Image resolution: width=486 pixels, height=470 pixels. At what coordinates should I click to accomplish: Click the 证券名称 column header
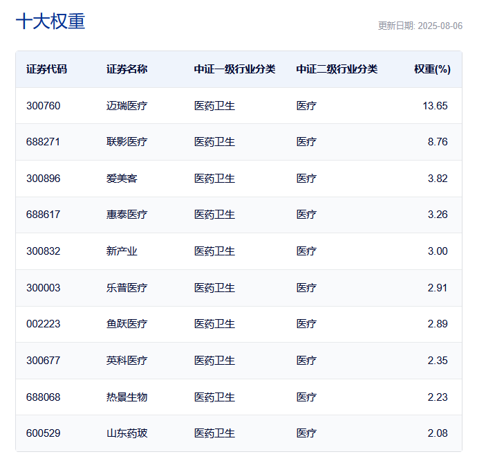click(127, 69)
